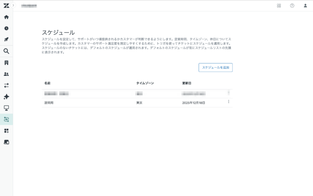The width and height of the screenshot is (313, 196).
Task: Click the Zendesk logo in the sidebar
Action: coord(6,6)
